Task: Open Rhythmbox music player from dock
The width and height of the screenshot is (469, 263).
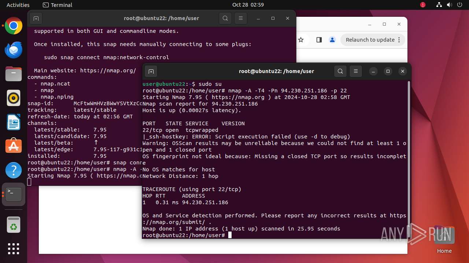Action: (14, 98)
